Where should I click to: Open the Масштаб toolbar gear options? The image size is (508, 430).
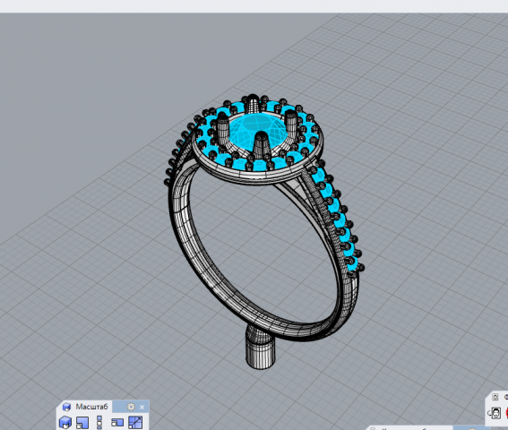point(131,407)
